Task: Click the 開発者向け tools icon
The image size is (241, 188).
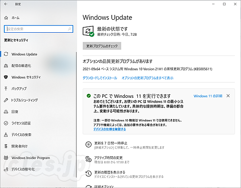Action: [x=6, y=146]
